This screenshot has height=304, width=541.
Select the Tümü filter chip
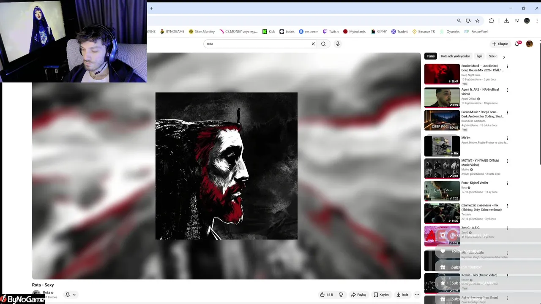(430, 56)
